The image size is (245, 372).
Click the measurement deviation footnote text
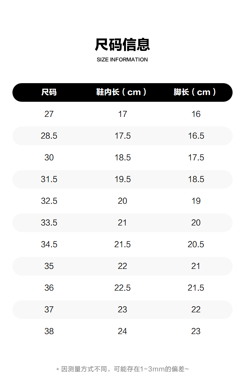point(122,369)
